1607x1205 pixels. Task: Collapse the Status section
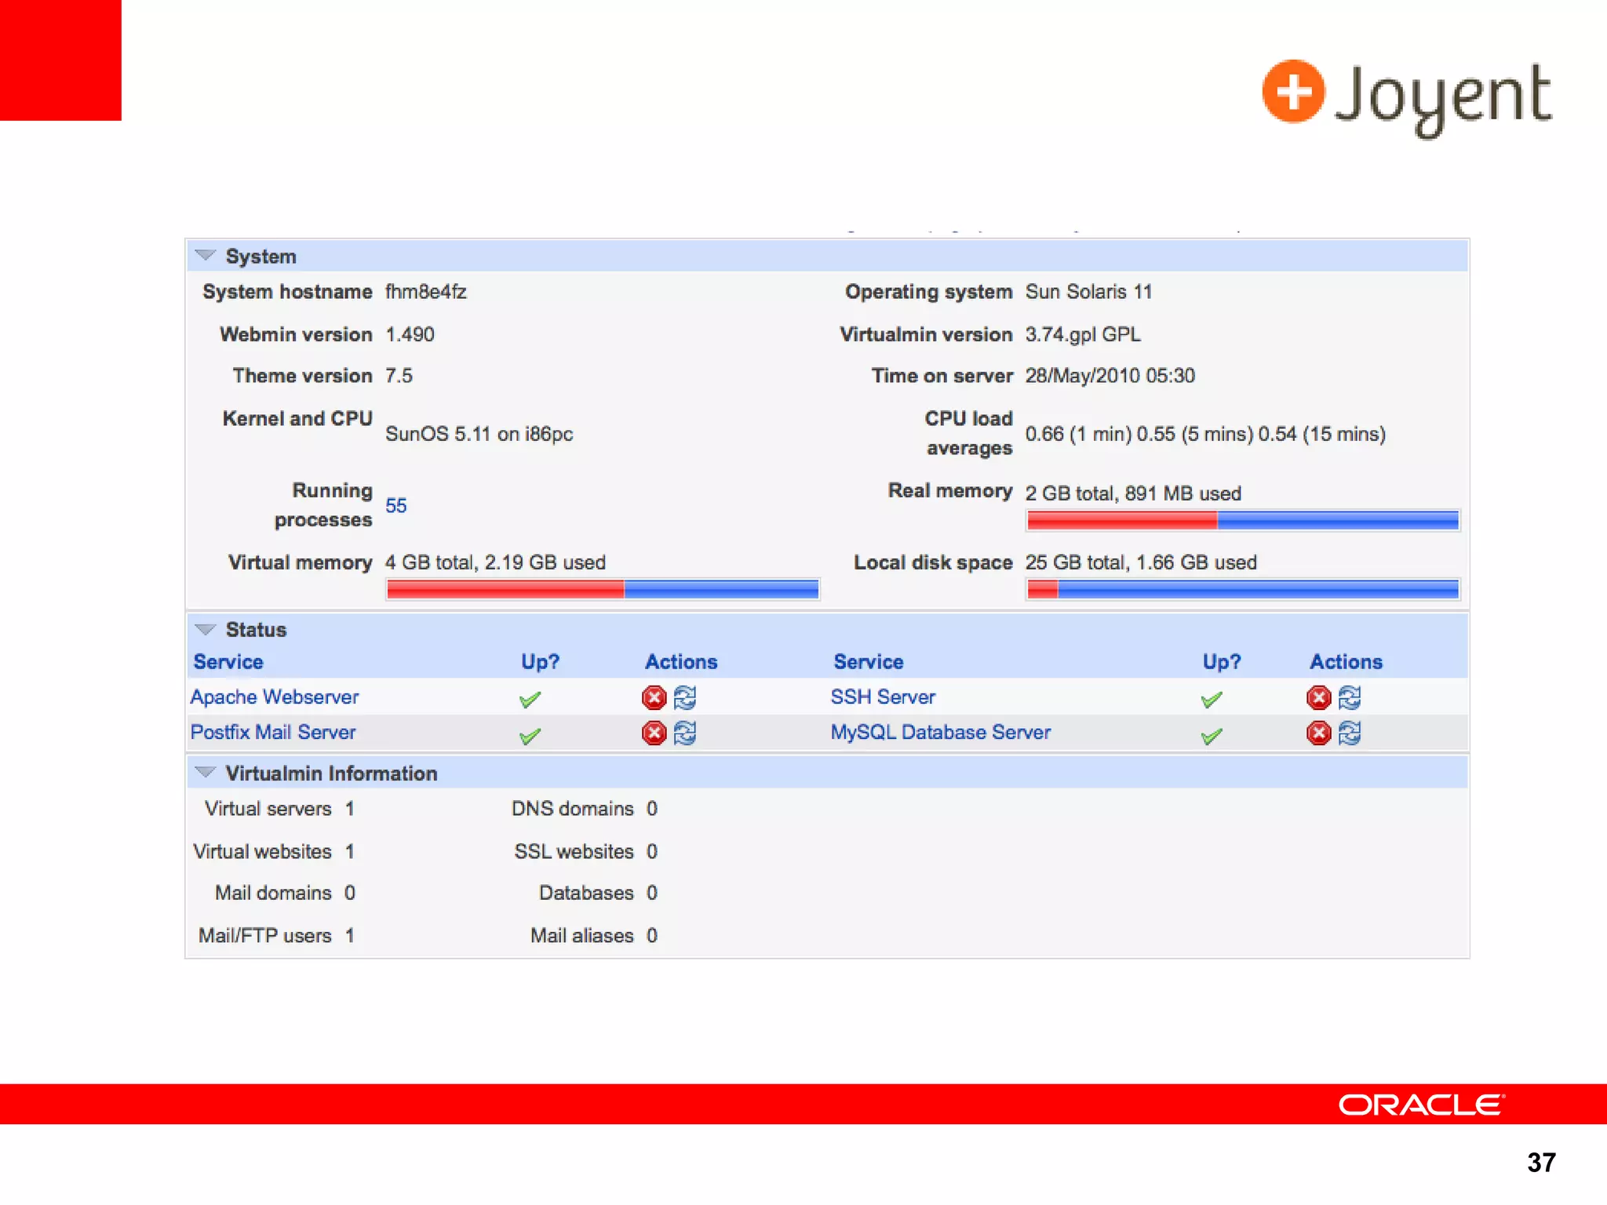pyautogui.click(x=206, y=629)
